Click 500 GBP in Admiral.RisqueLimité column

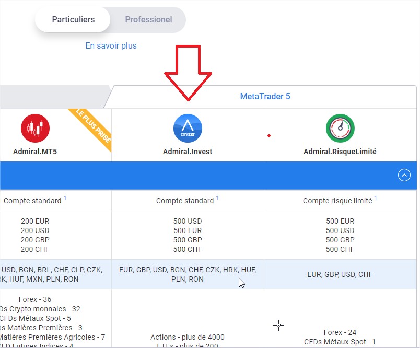pos(340,240)
